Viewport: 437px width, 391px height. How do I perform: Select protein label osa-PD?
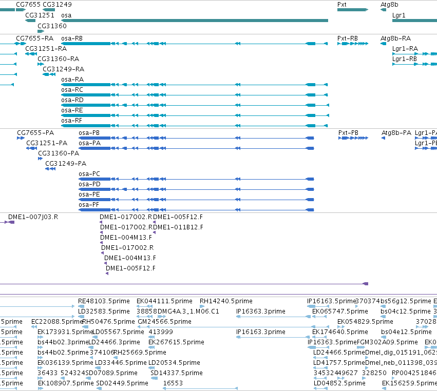[x=89, y=184]
